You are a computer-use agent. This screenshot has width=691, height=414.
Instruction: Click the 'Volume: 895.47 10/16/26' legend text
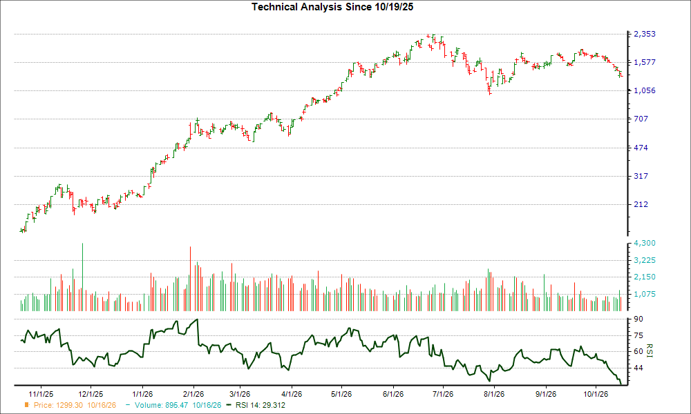point(178,405)
